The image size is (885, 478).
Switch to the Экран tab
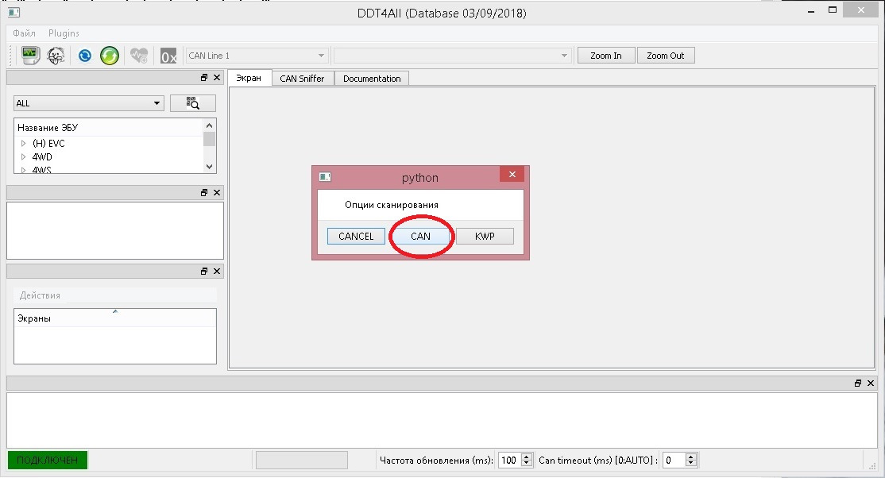coord(249,78)
